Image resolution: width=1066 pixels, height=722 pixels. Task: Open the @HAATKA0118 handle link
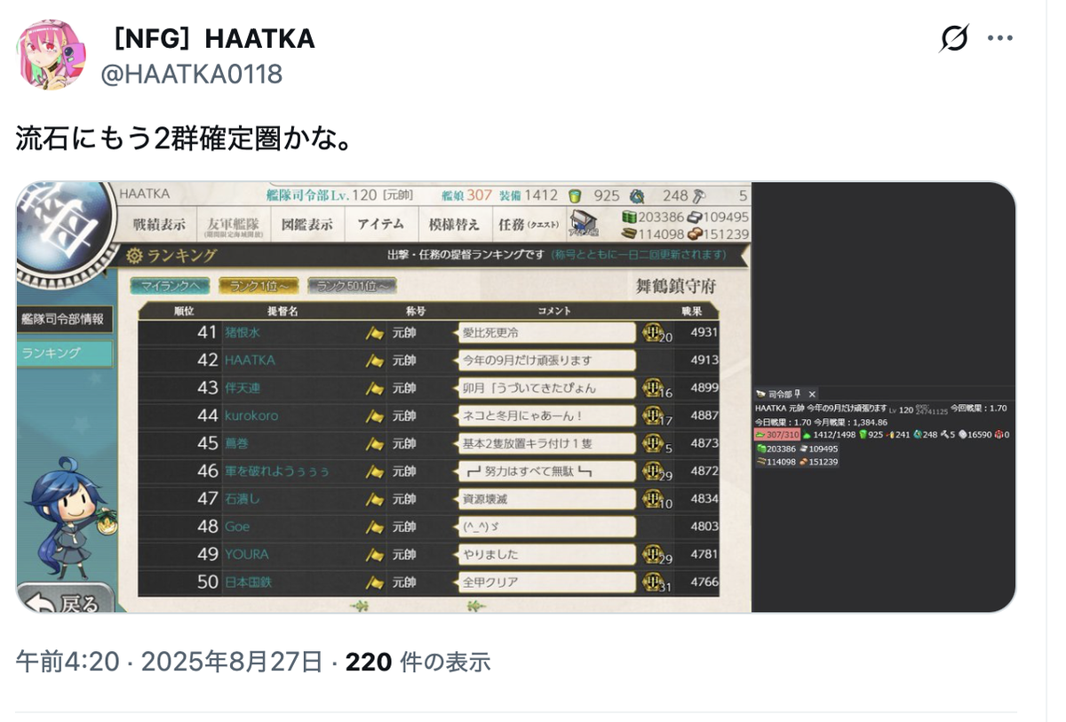coord(191,74)
